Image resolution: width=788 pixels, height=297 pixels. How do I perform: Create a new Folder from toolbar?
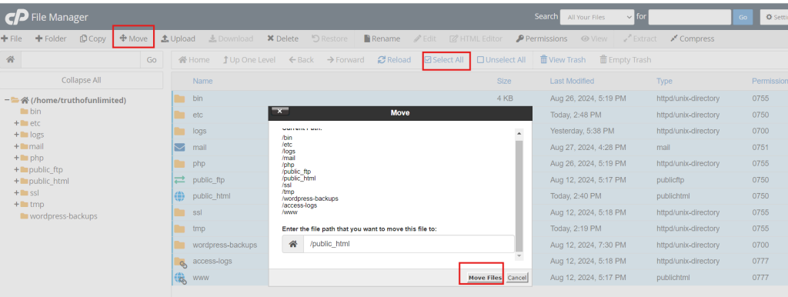51,38
